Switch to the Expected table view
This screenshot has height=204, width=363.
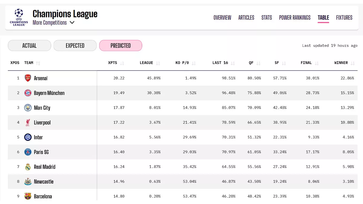tap(75, 46)
